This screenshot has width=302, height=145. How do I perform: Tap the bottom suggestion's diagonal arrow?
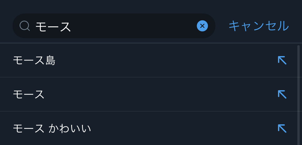282,128
